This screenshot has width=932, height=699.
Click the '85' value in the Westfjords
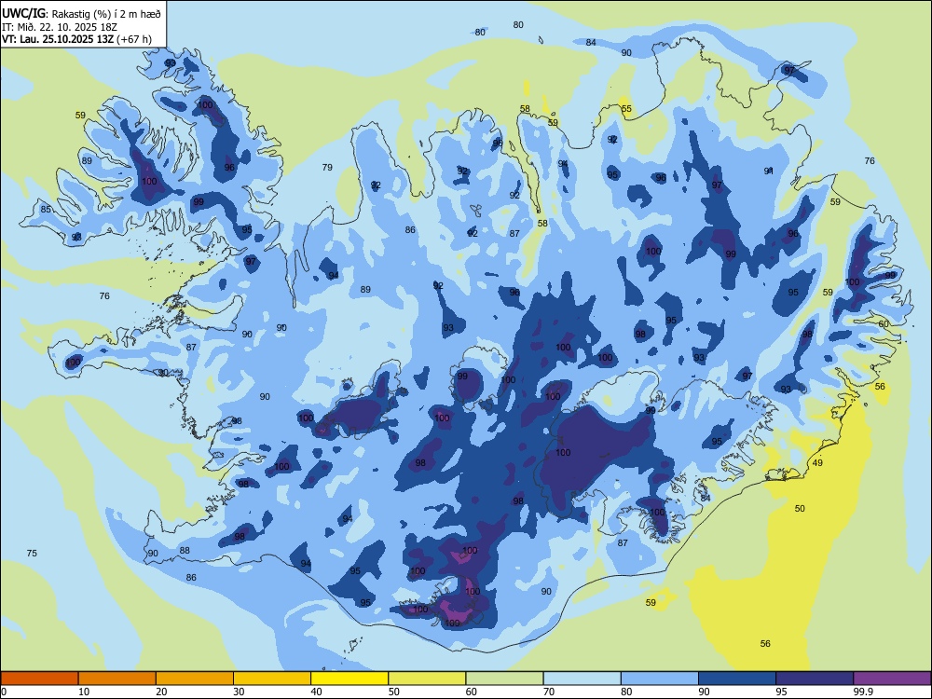[x=46, y=209]
